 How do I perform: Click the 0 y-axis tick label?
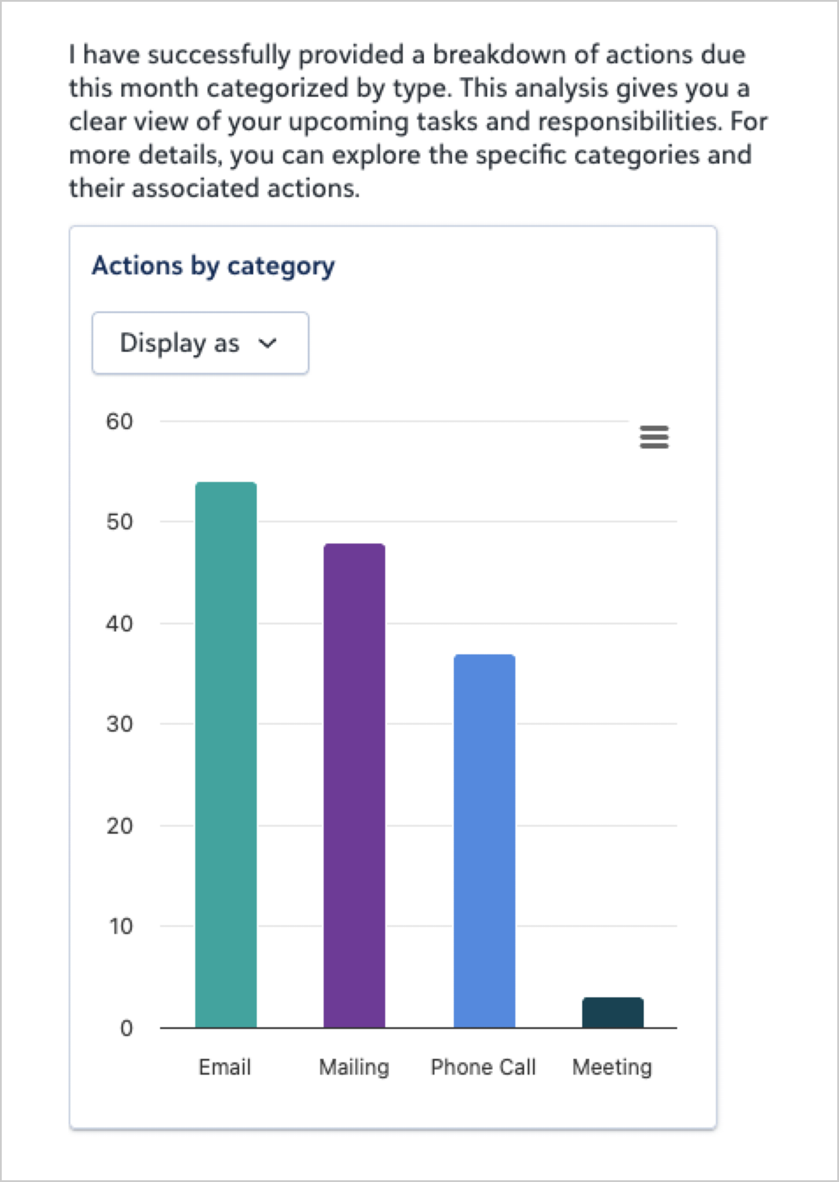126,1028
